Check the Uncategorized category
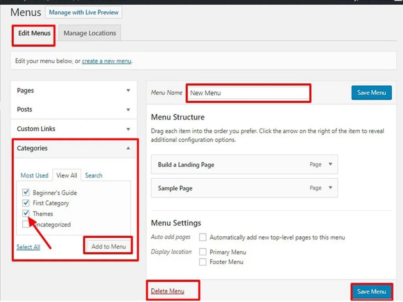 click(x=26, y=224)
